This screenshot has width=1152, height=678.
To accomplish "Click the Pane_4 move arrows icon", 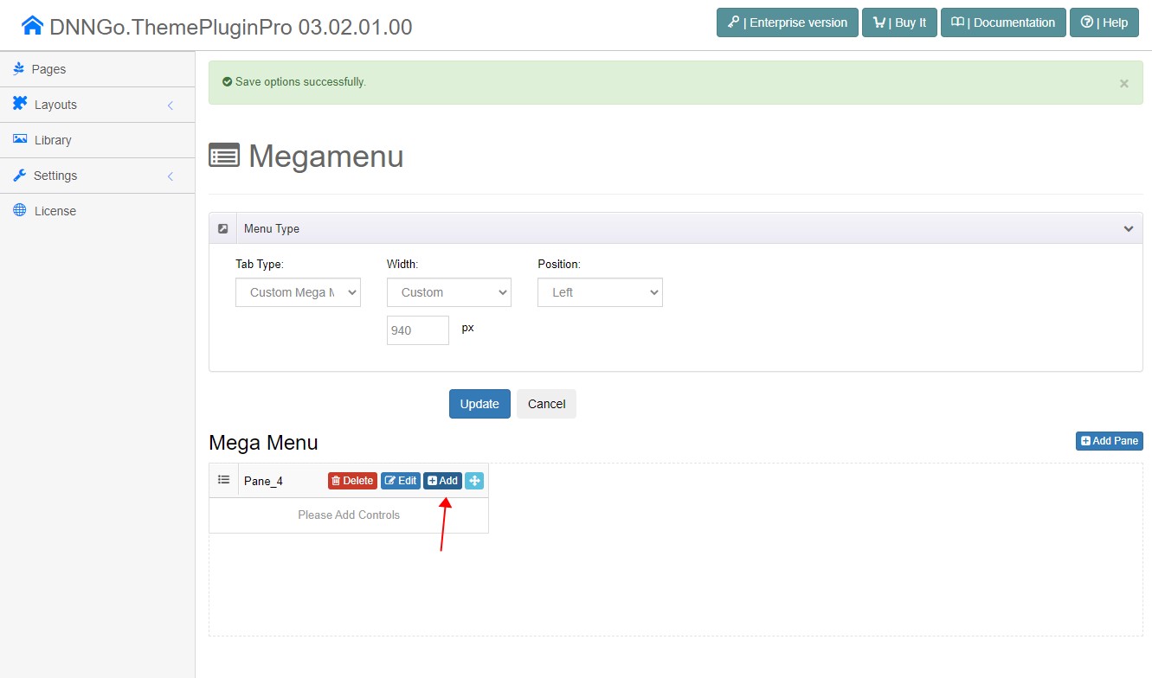I will (x=474, y=481).
